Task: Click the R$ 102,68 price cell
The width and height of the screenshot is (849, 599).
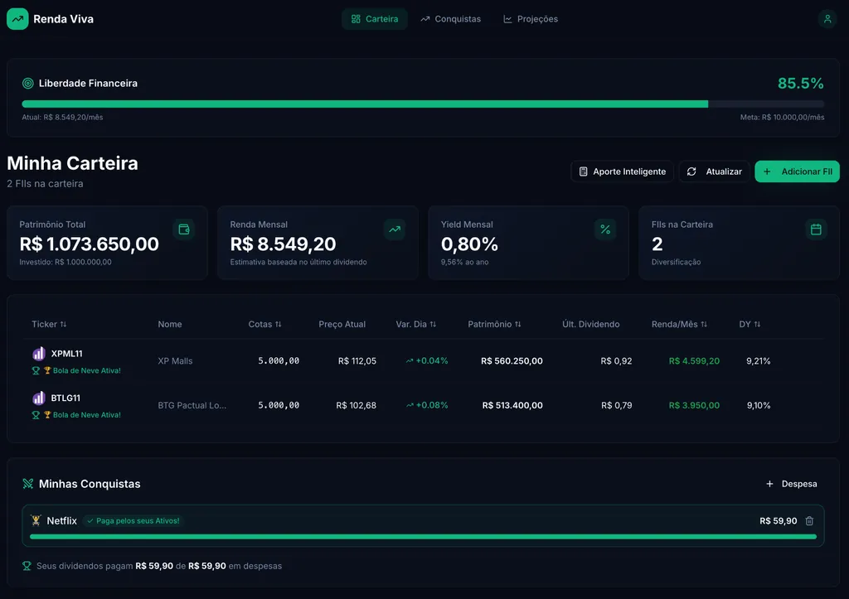Action: 356,405
